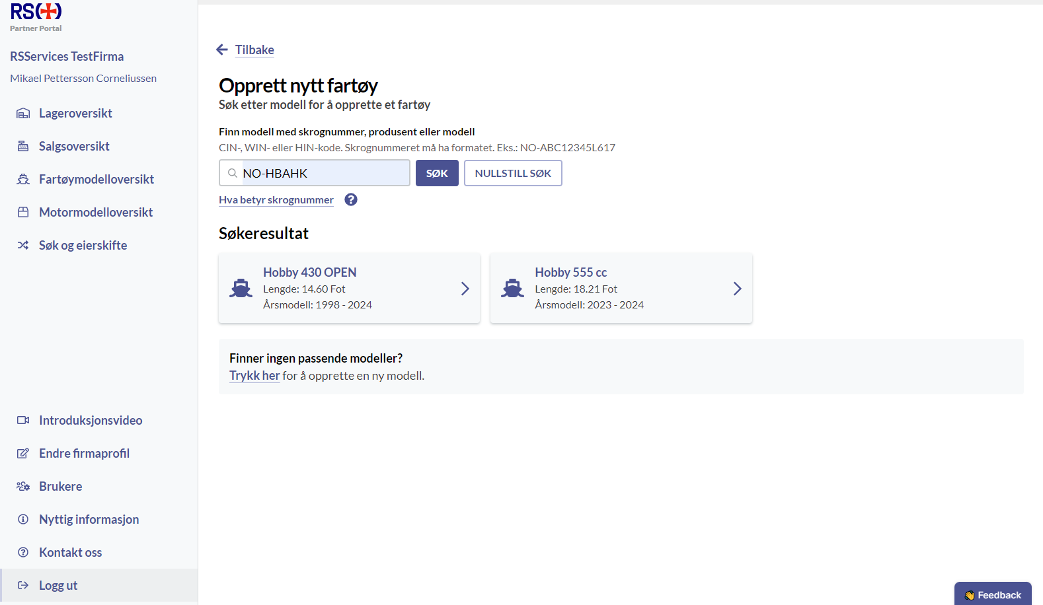
Task: Open the Feedback button
Action: (x=993, y=594)
